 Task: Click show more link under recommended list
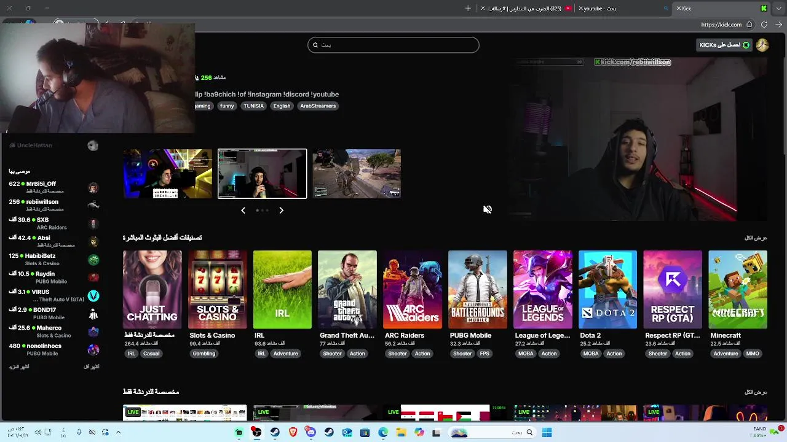point(19,366)
